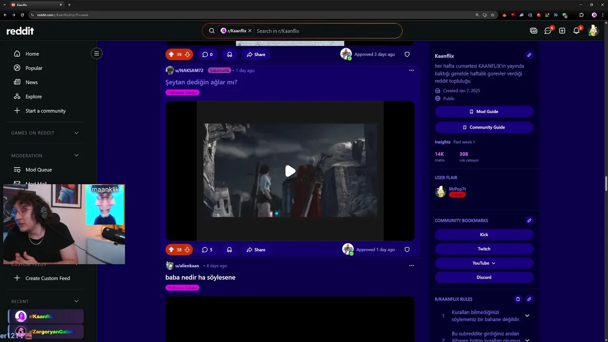Reload the page in browser toolbar

coord(22,15)
